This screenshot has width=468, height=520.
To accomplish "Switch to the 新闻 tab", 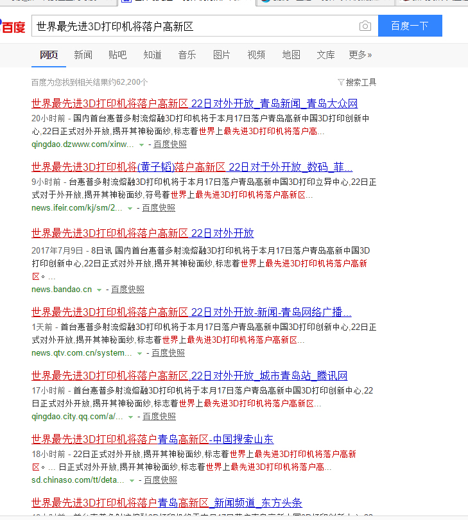I will 83,55.
